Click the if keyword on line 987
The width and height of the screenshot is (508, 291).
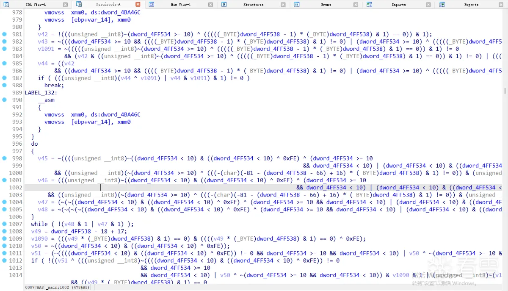(41, 78)
